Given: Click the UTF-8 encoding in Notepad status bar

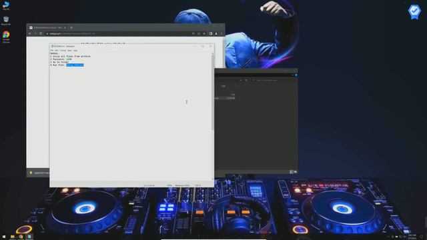Looking at the screenshot, I should (x=198, y=185).
